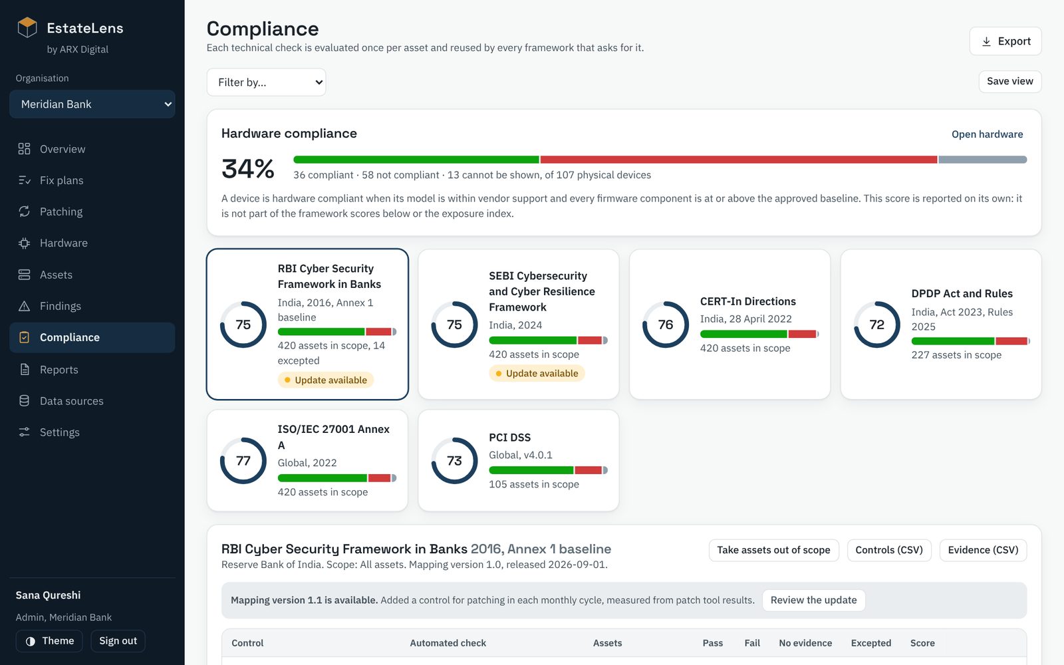Click the Export button

(1005, 41)
